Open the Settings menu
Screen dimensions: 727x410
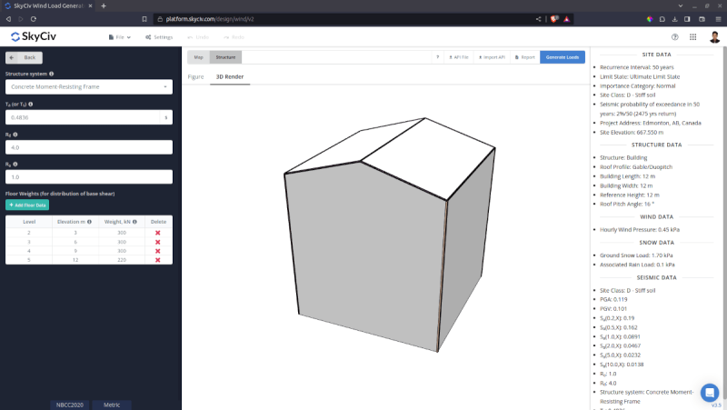point(158,37)
